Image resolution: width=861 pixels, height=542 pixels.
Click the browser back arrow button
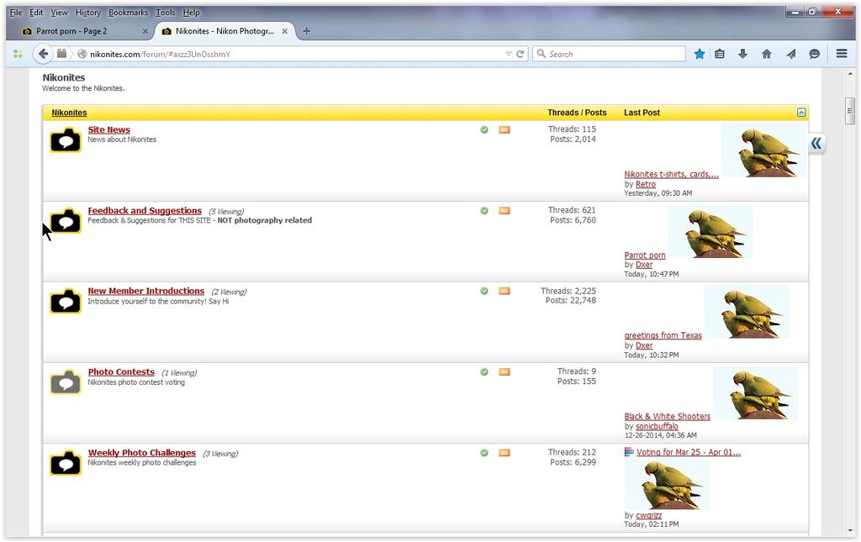43,54
